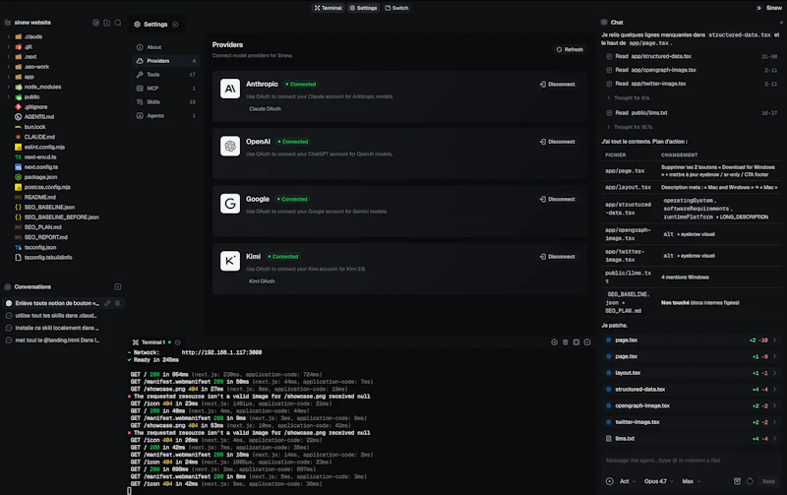Disconnect the Kimi provider
This screenshot has height=495, width=787.
(x=557, y=257)
